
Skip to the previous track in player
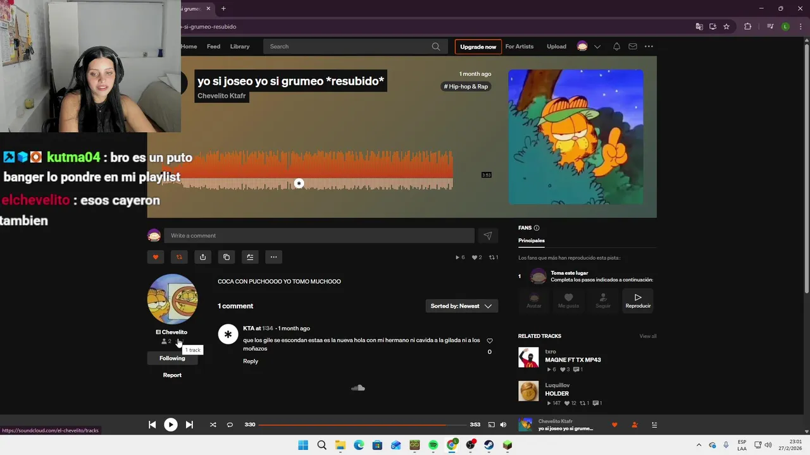point(152,425)
